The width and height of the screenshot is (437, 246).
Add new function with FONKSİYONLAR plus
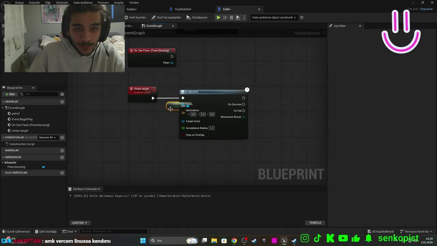[x=62, y=137]
